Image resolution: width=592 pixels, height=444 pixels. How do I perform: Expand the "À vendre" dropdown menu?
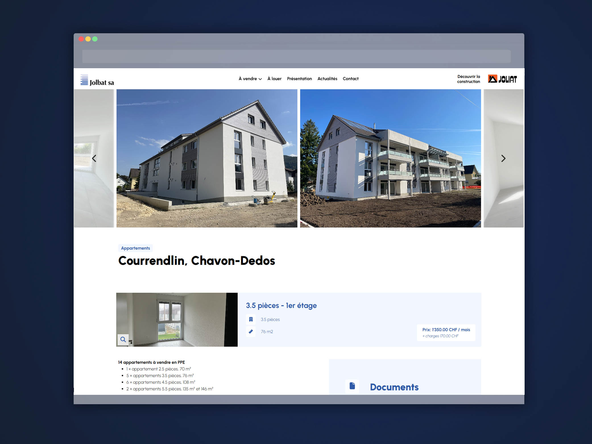[x=250, y=79]
